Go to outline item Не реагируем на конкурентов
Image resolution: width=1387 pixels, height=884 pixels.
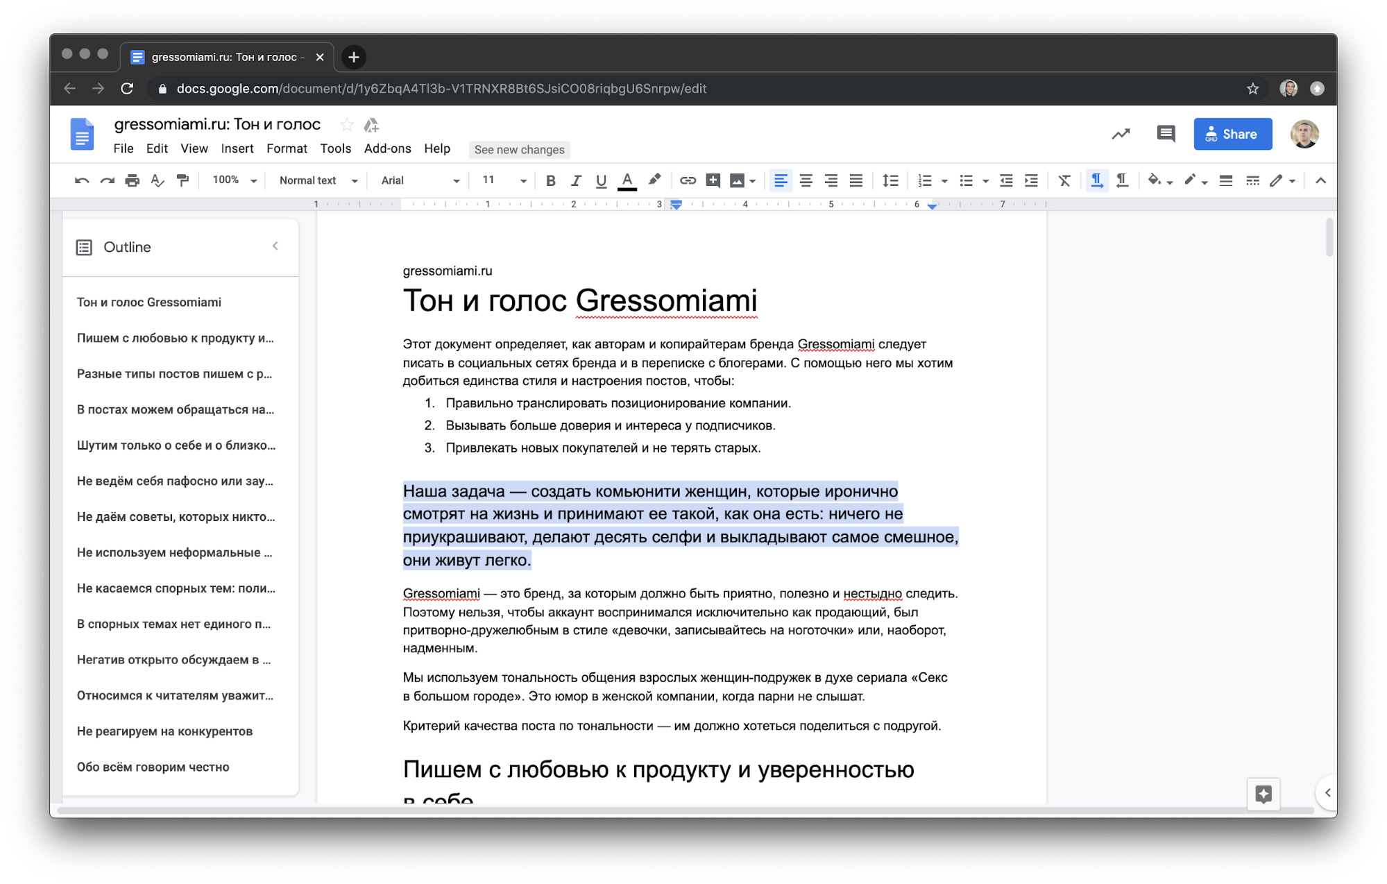164,731
